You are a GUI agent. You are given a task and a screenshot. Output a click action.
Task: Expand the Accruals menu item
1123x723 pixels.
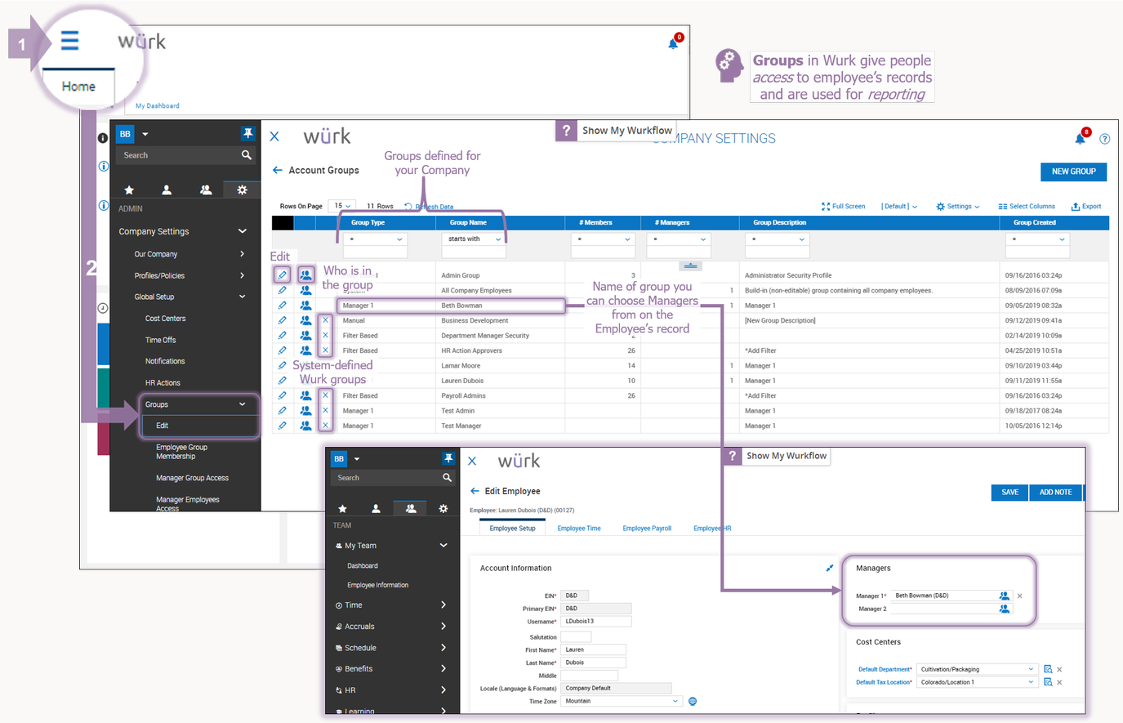443,627
